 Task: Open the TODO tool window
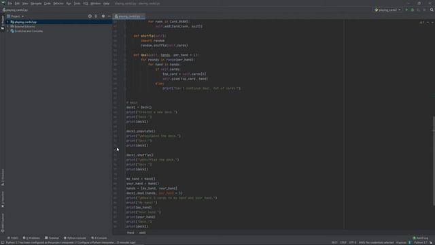pos(13,238)
